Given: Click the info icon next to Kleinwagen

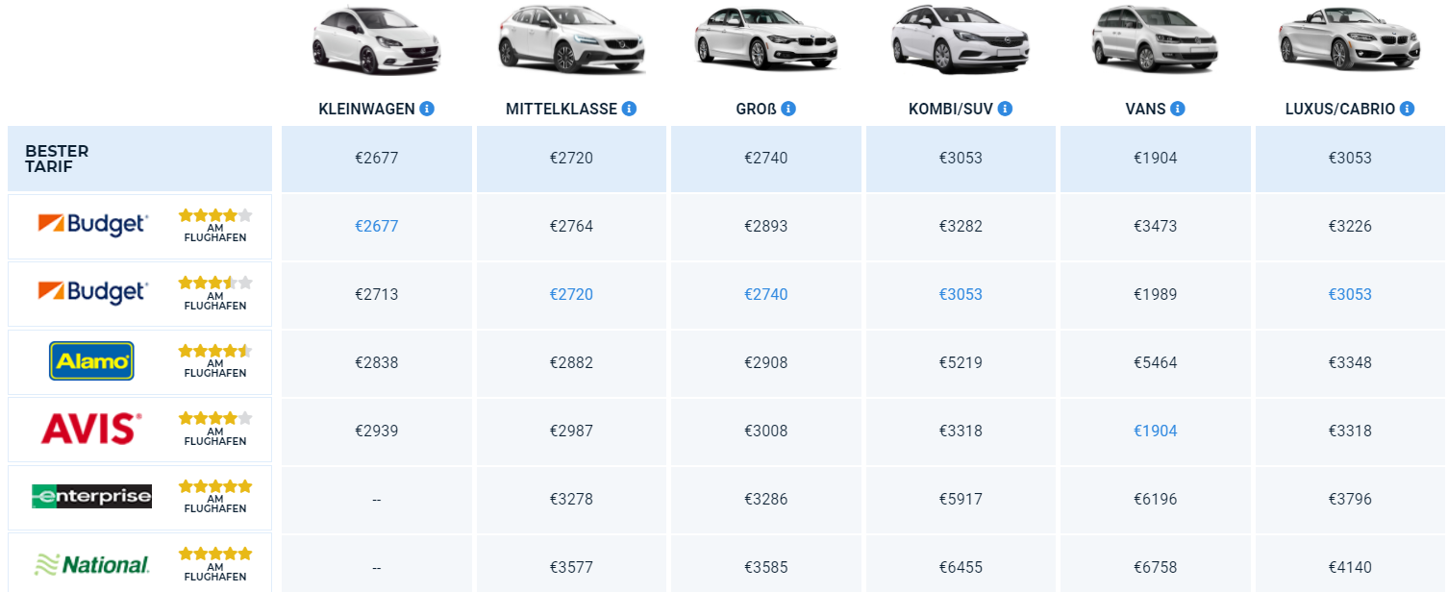Looking at the screenshot, I should click(x=427, y=110).
